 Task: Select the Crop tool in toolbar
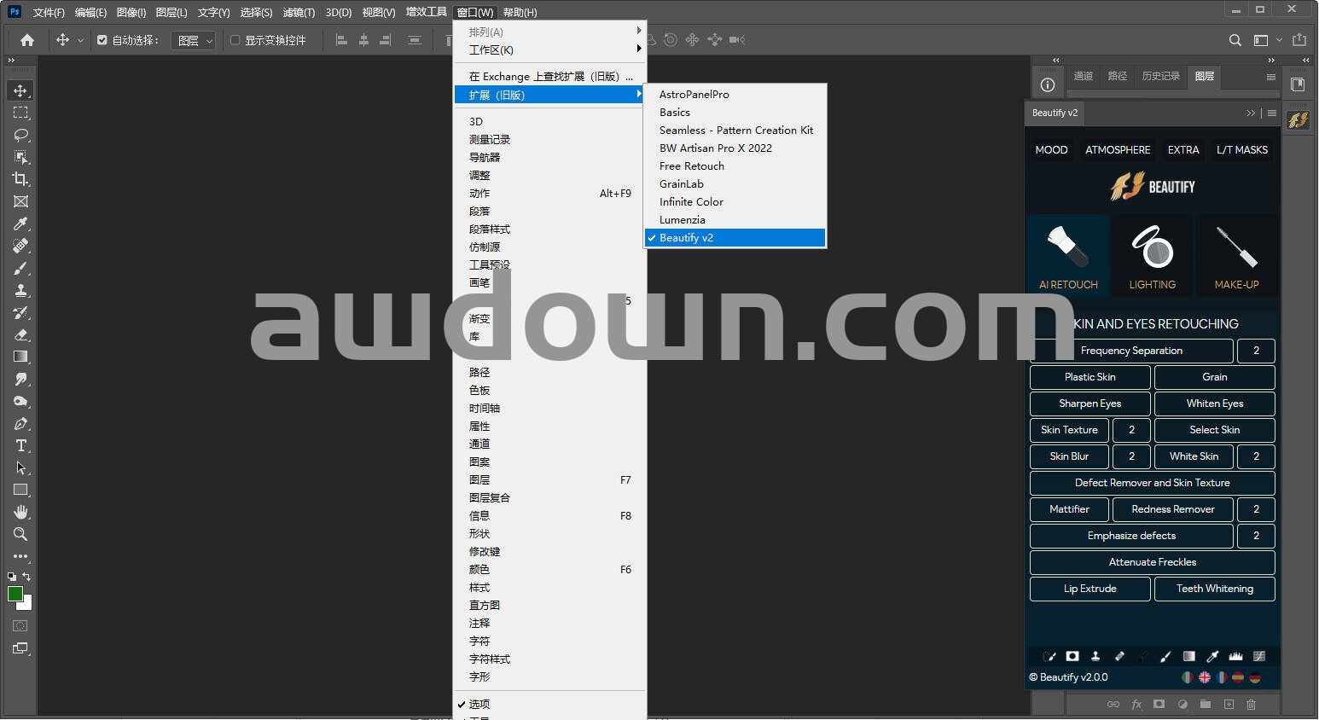click(20, 179)
